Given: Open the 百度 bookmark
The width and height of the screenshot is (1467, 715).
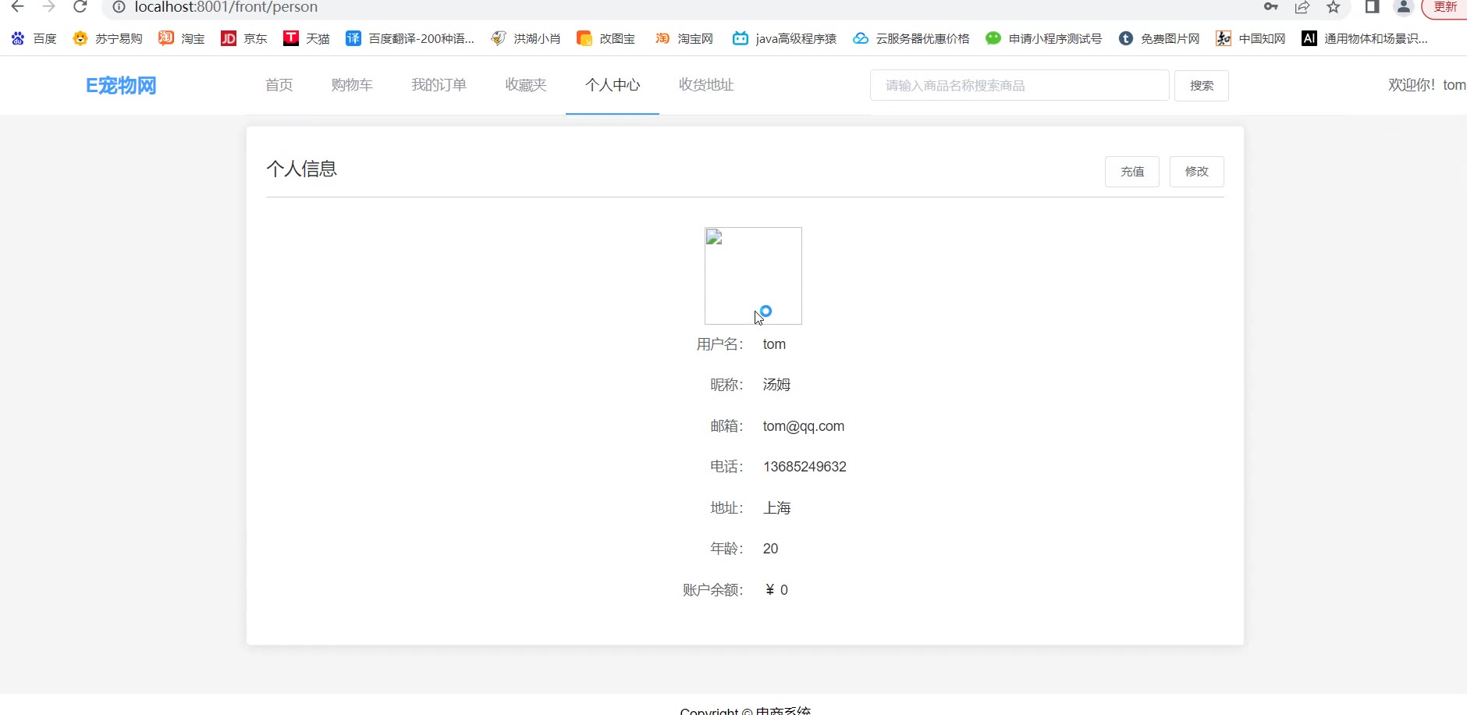Looking at the screenshot, I should [34, 38].
